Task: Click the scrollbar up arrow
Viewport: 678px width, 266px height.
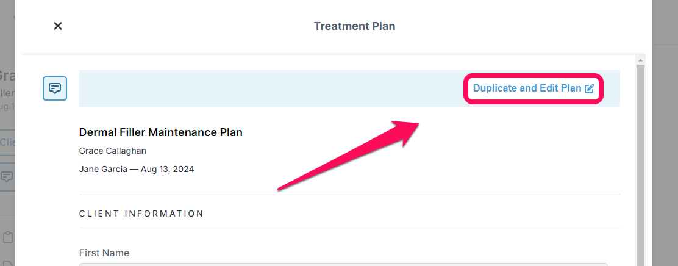Action: click(640, 60)
